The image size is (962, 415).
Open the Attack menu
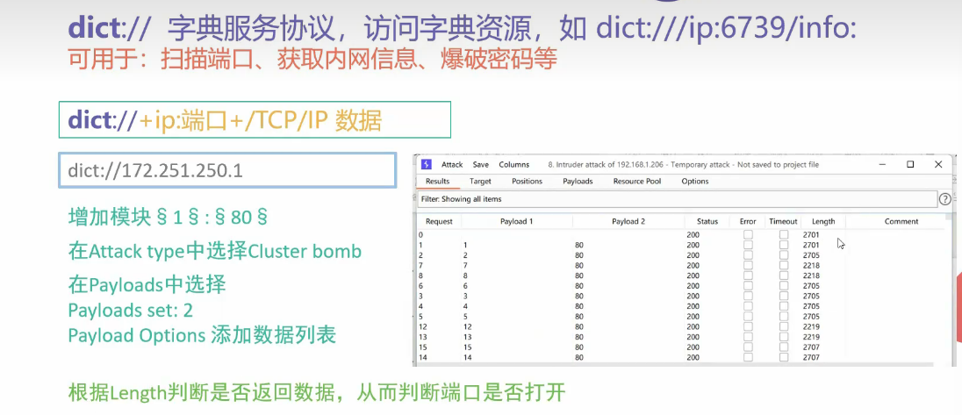452,164
